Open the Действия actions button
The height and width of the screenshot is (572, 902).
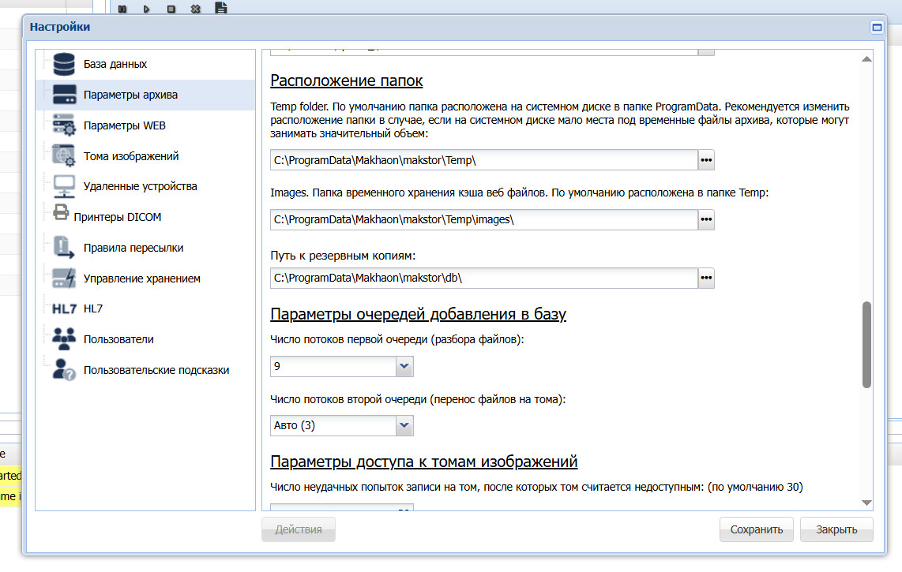coord(299,529)
